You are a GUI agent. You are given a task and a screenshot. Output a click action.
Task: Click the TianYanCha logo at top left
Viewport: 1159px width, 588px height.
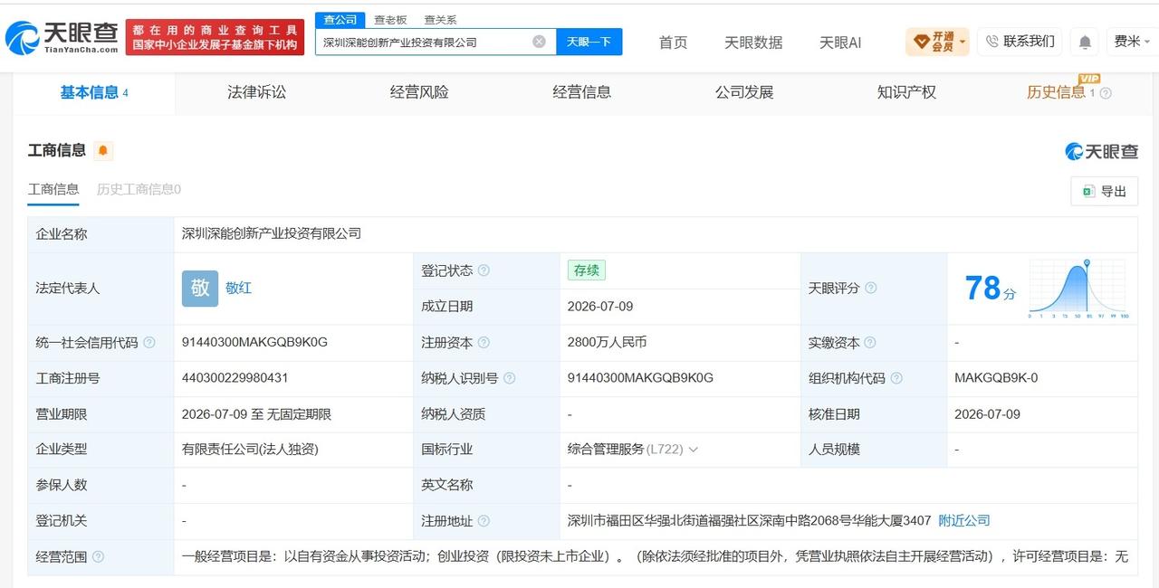[62, 37]
